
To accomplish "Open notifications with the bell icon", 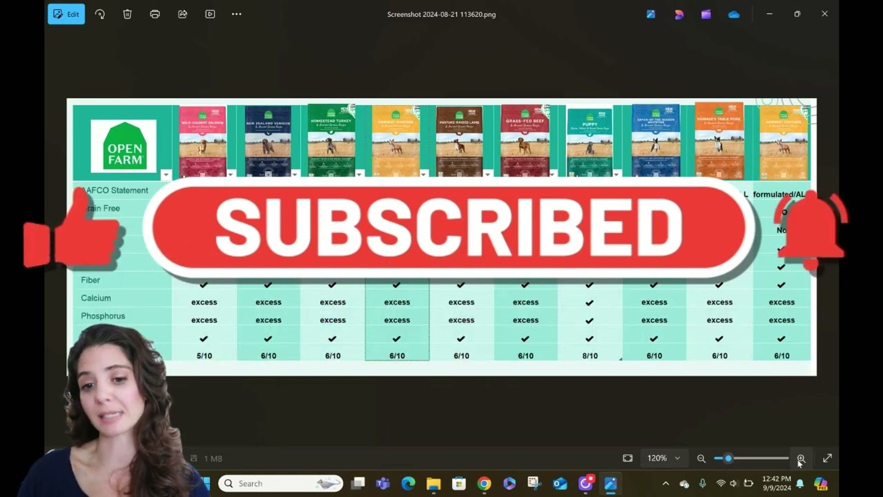I will (x=800, y=484).
